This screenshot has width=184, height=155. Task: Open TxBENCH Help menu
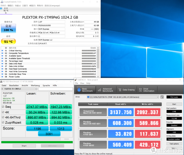click(88, 83)
